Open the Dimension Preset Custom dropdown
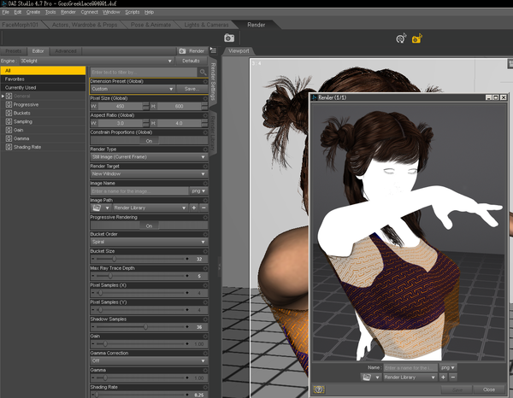 [x=133, y=89]
